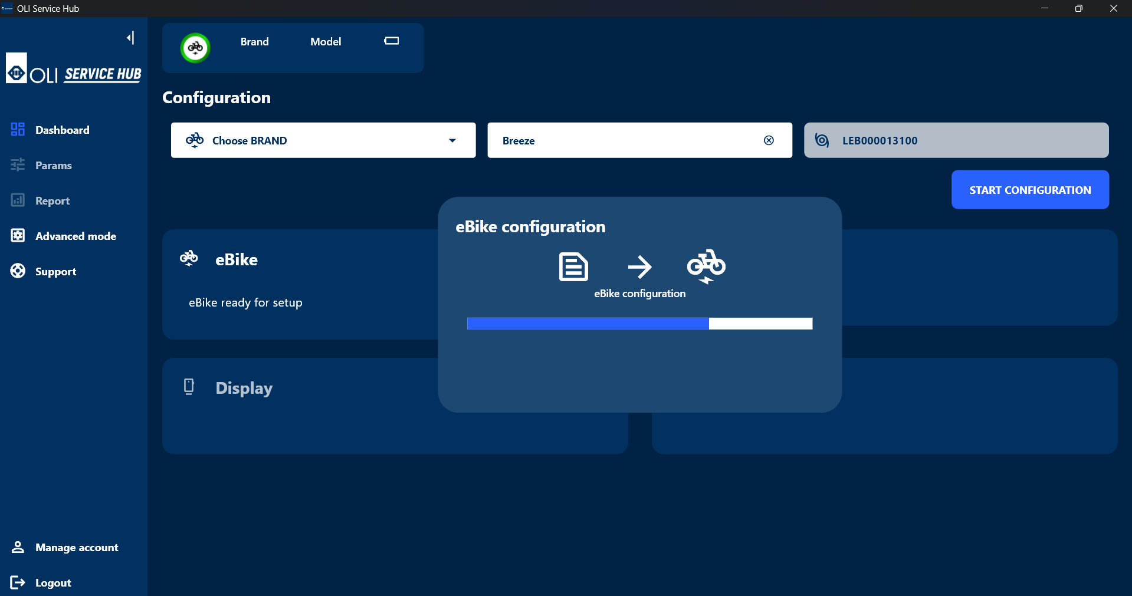Click the Manage account person icon
The width and height of the screenshot is (1132, 596).
pyautogui.click(x=18, y=547)
